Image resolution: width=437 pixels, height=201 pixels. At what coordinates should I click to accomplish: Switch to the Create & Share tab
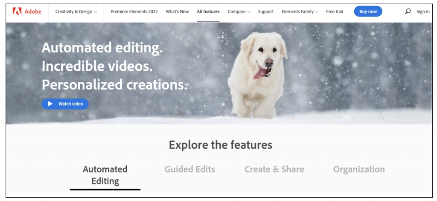pos(274,169)
